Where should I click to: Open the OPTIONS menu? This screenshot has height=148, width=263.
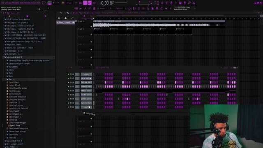pos(28,3)
